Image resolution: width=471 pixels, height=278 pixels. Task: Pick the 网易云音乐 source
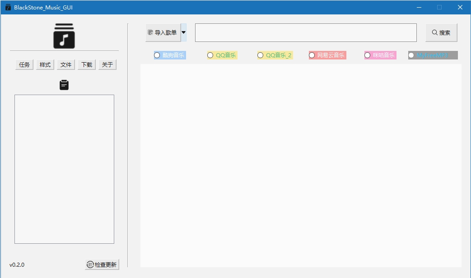coord(312,55)
